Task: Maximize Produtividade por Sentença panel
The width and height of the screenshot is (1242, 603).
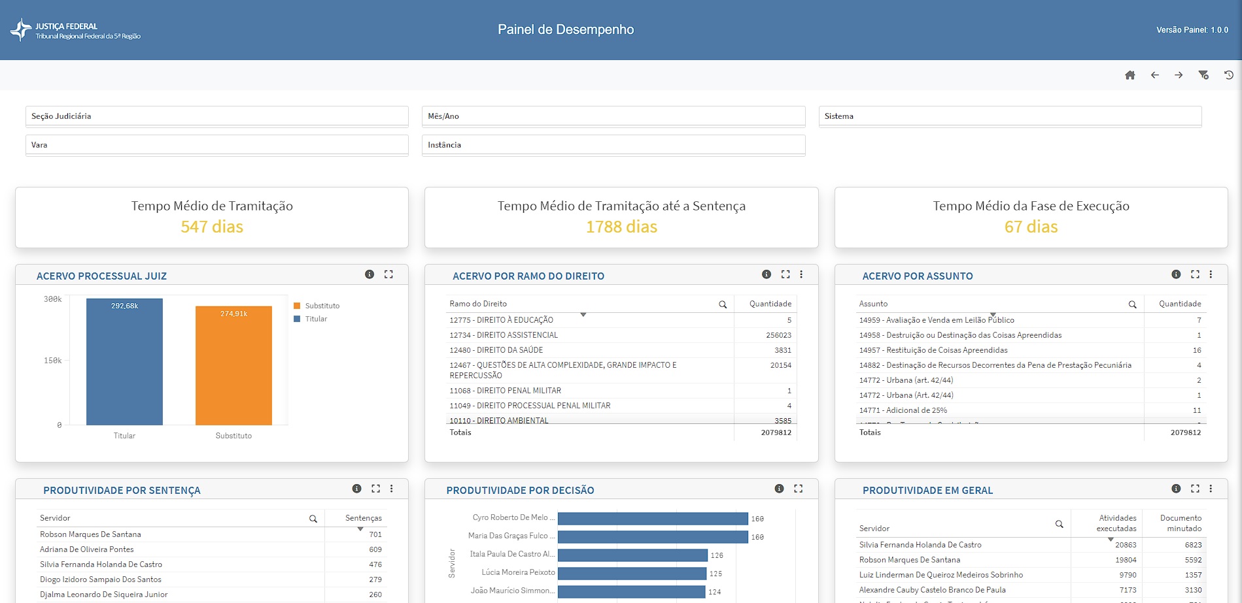Action: [375, 489]
